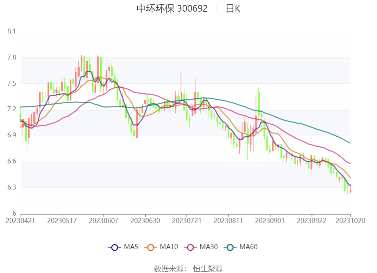Select the 20230517 x-axis date label

point(62,221)
